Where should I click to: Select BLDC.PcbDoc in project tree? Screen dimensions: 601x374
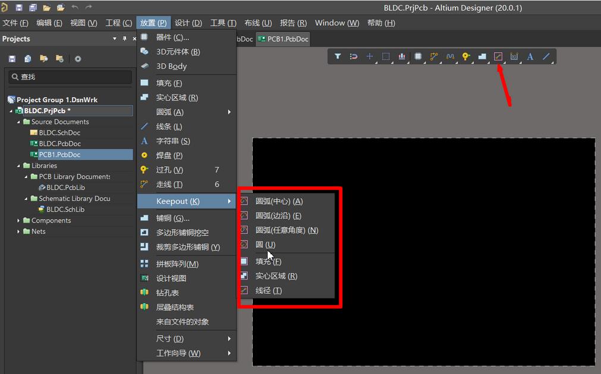(60, 144)
